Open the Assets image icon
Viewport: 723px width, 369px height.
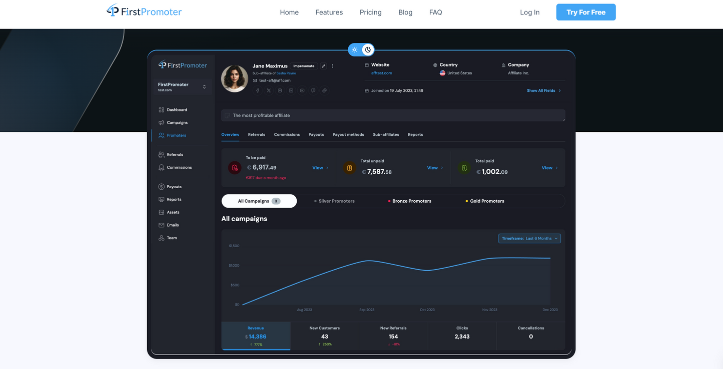161,212
